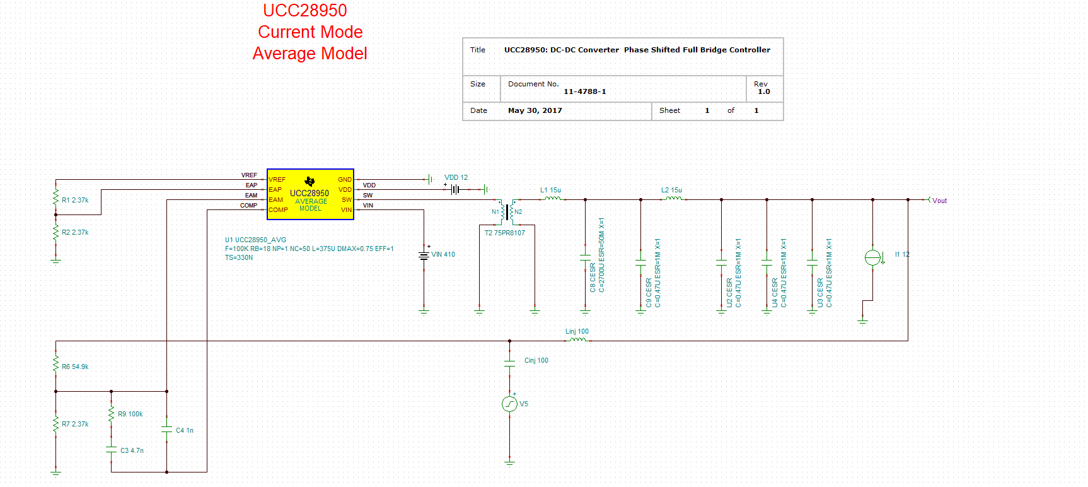Select transformer T2 symbol
The width and height of the screenshot is (1088, 487).
point(507,211)
